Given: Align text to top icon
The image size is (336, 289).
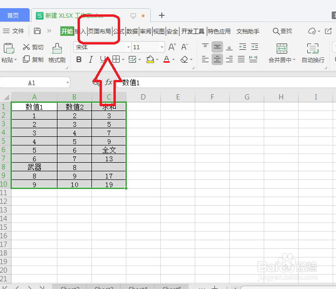Looking at the screenshot, I should pyautogui.click(x=205, y=46).
